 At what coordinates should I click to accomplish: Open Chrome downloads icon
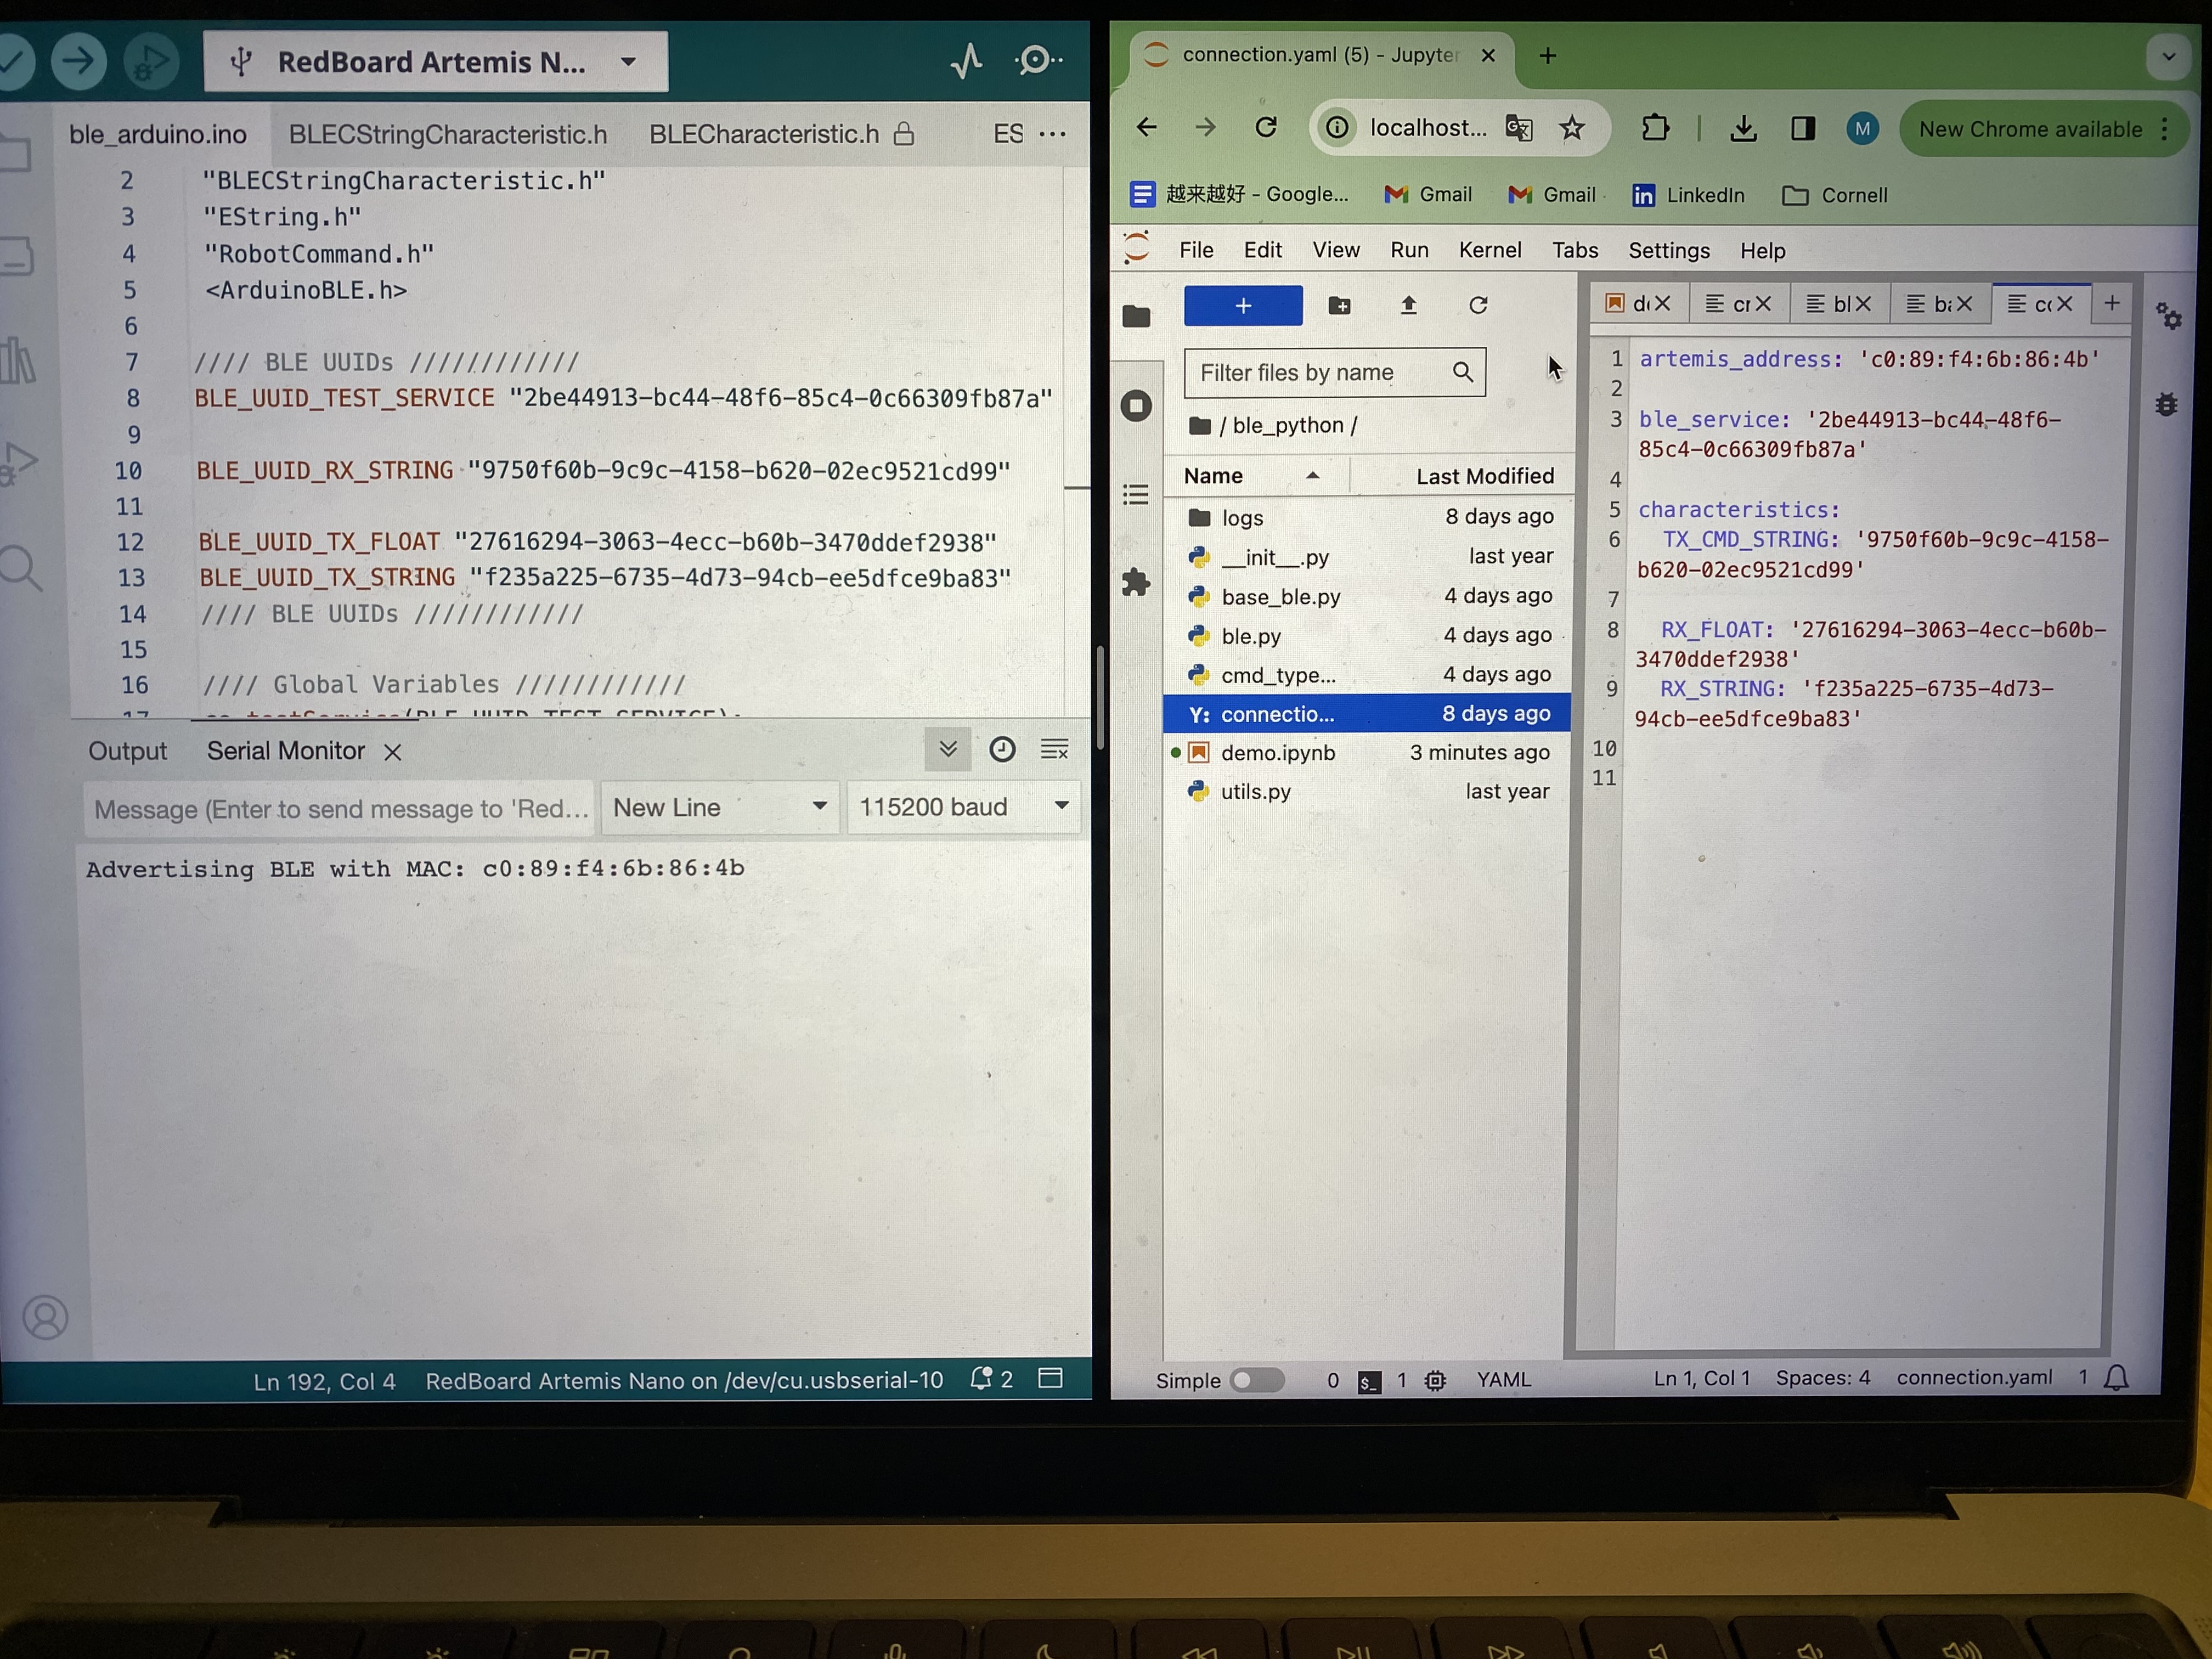click(x=1743, y=128)
